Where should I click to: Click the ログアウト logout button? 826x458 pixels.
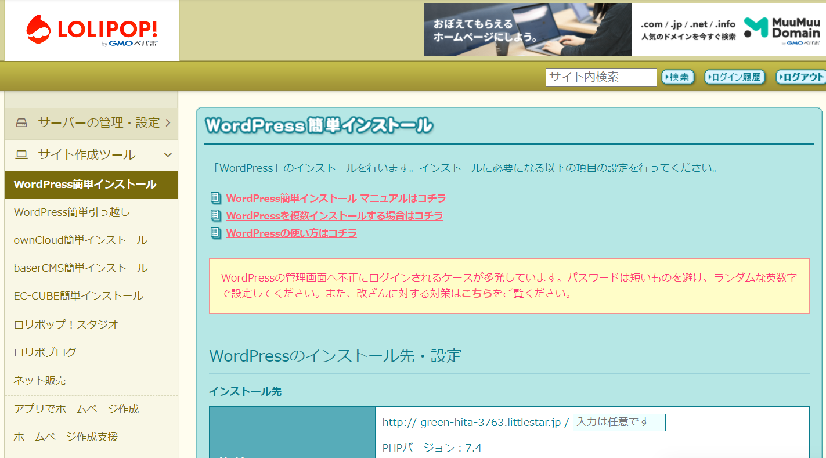click(x=802, y=77)
